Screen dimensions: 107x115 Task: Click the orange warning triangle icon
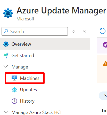(x=105, y=64)
